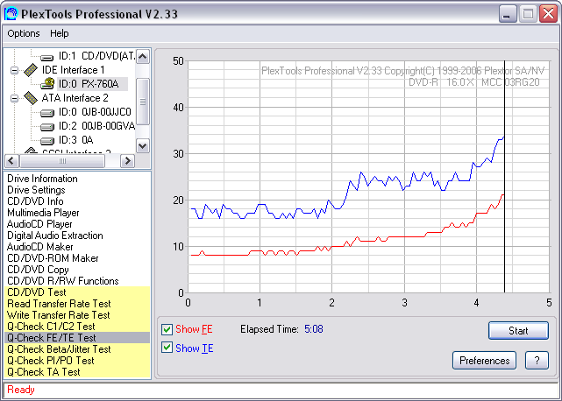562x401 pixels.
Task: Open Drive Settings
Action: [36, 190]
